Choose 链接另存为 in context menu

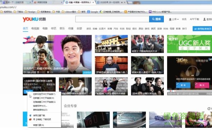point(44,106)
